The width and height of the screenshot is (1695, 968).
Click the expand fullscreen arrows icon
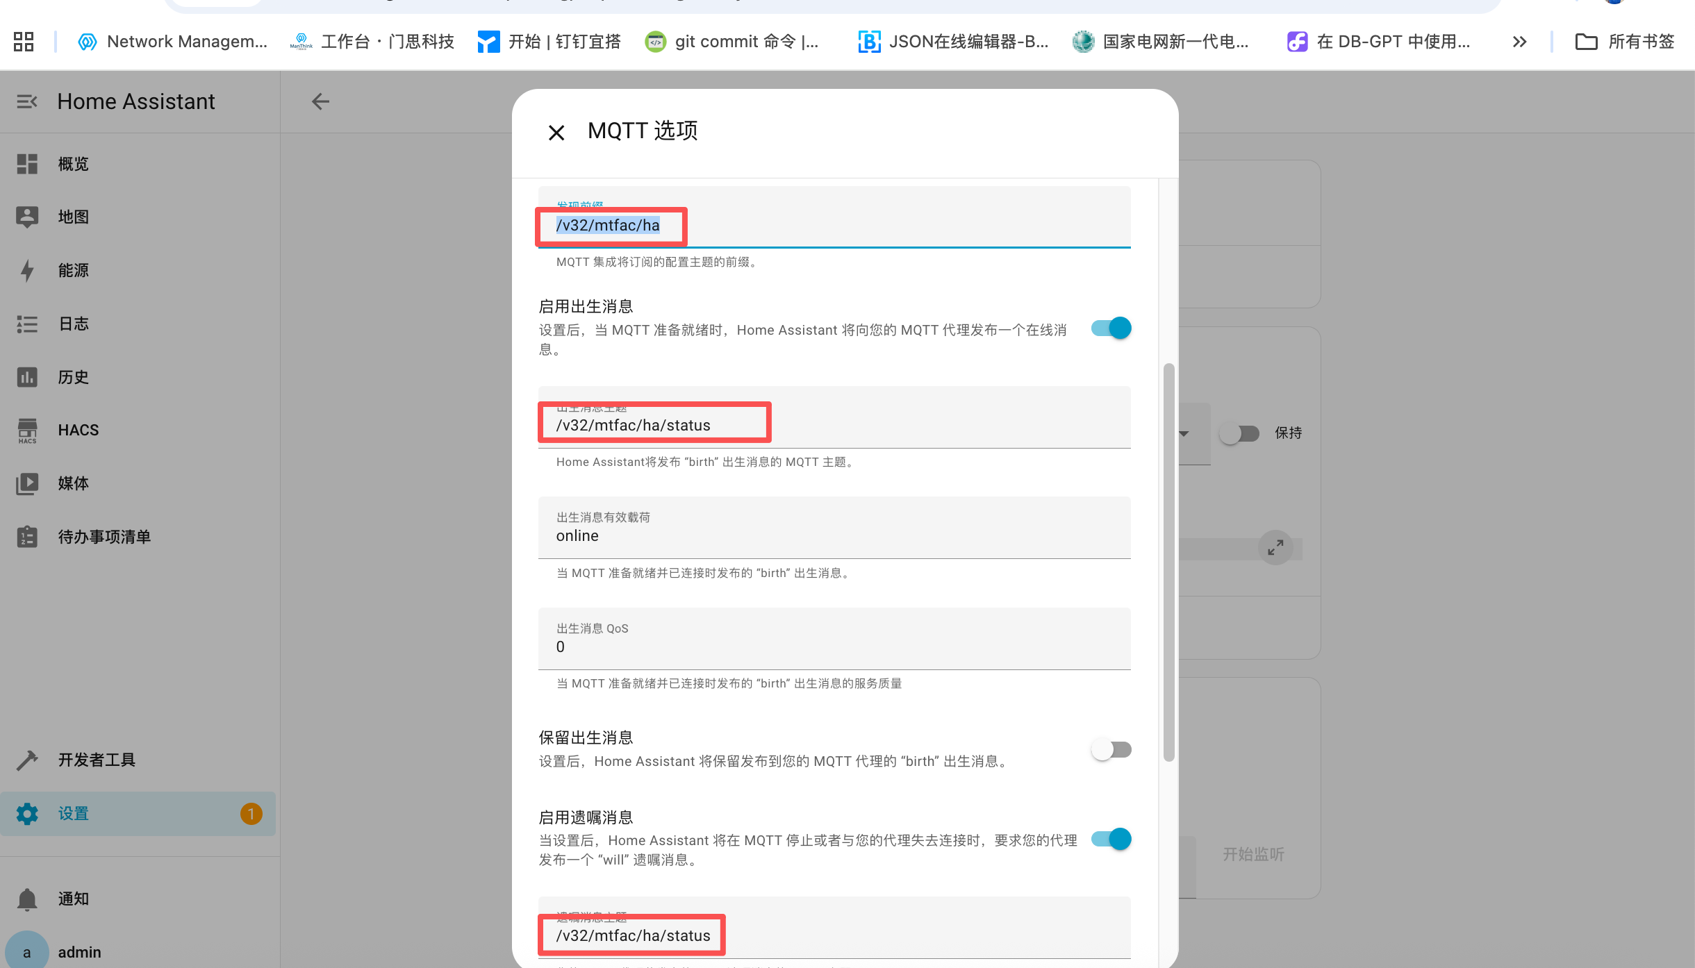[1275, 548]
